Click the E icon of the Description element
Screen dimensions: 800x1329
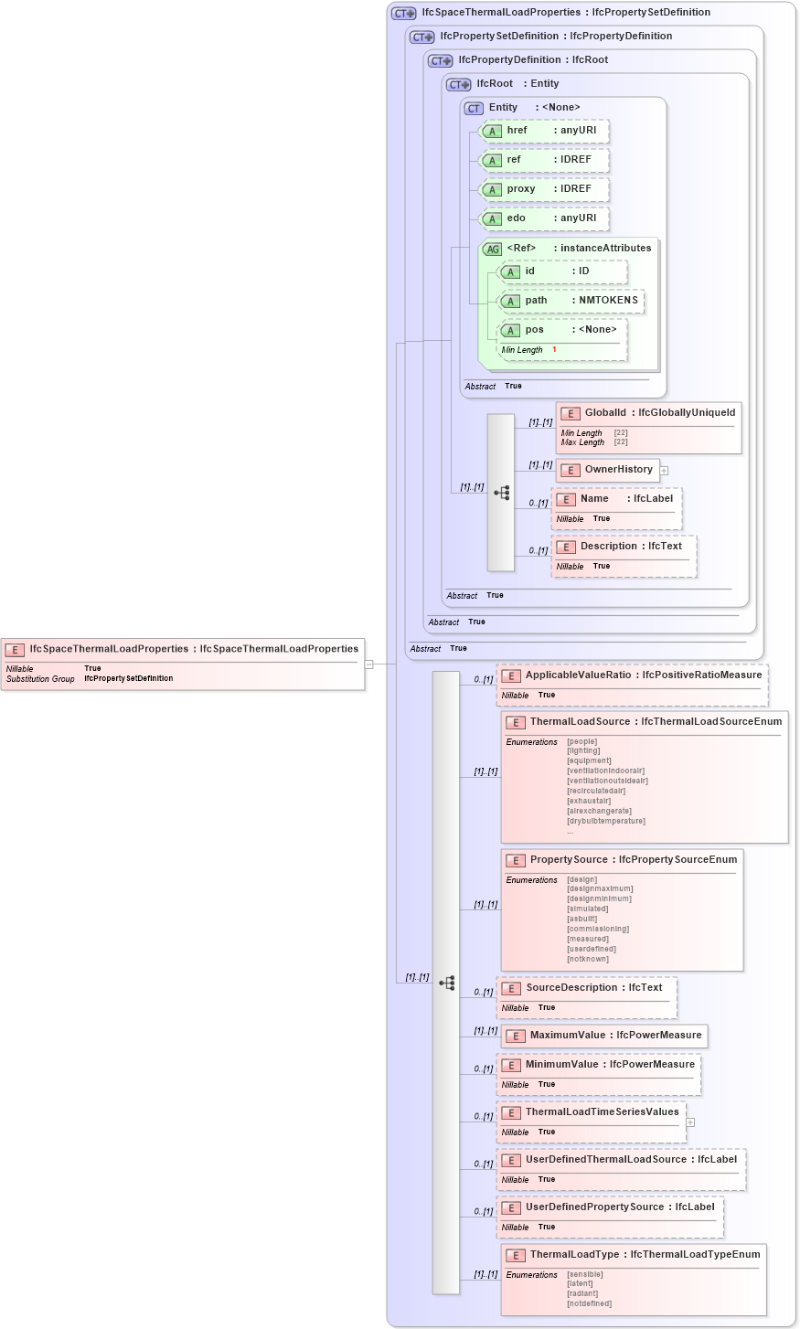tap(569, 546)
